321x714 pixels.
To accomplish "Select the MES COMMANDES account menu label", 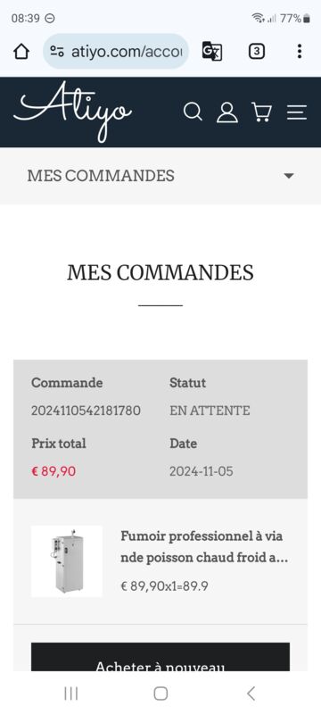I will 101,176.
